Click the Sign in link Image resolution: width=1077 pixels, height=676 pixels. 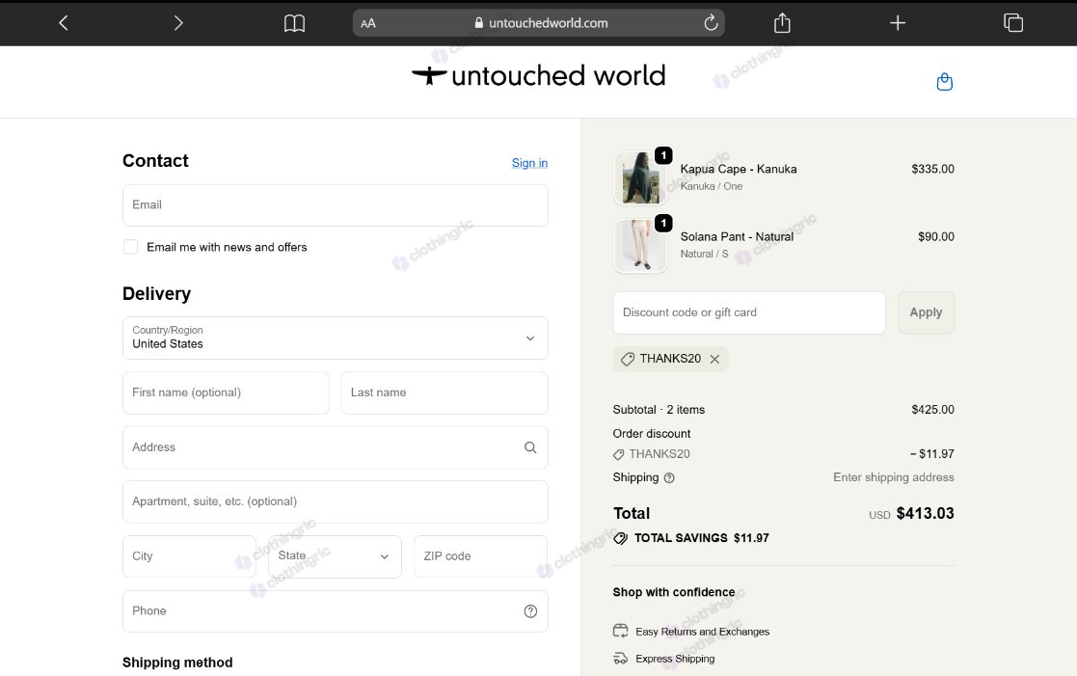click(x=529, y=163)
